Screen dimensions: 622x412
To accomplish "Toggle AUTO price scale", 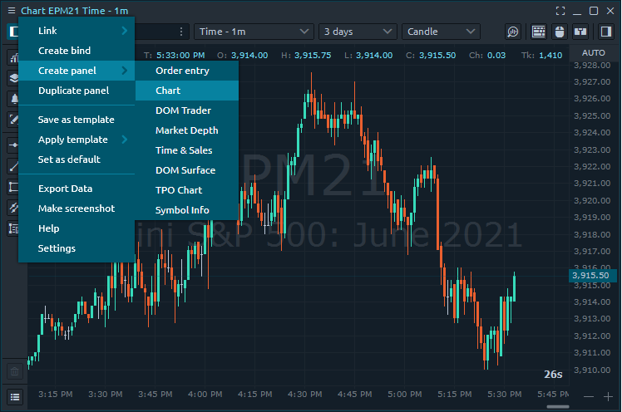I will (x=593, y=52).
